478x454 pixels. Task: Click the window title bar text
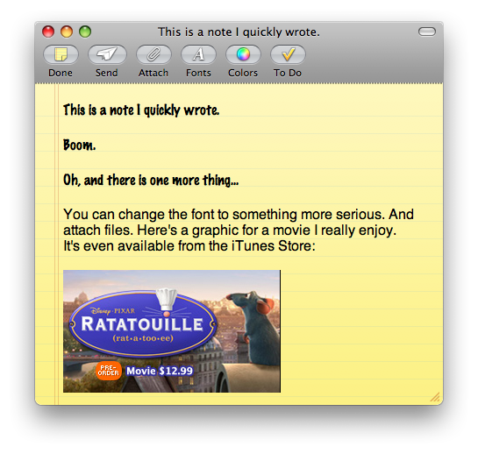[x=239, y=32]
